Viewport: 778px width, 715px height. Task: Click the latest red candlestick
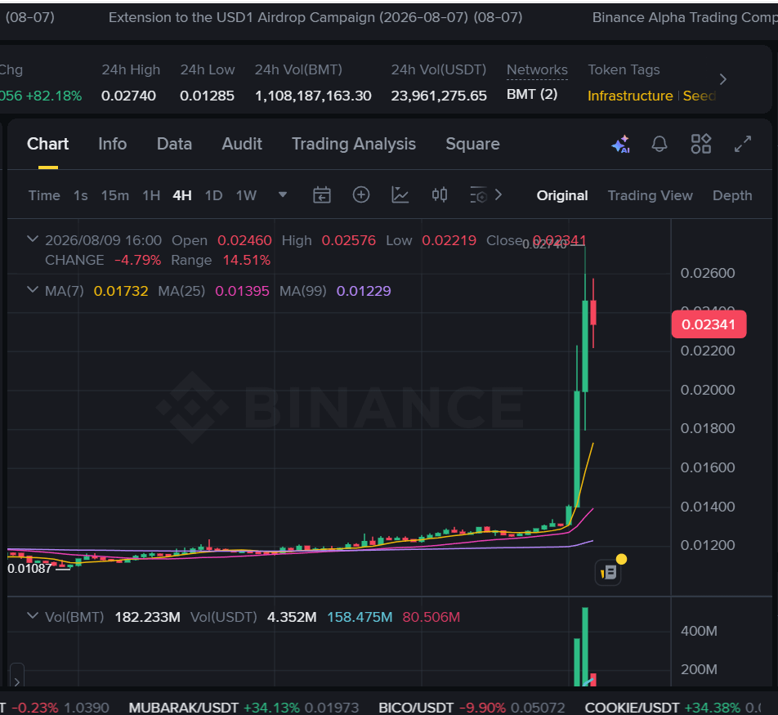coord(593,313)
